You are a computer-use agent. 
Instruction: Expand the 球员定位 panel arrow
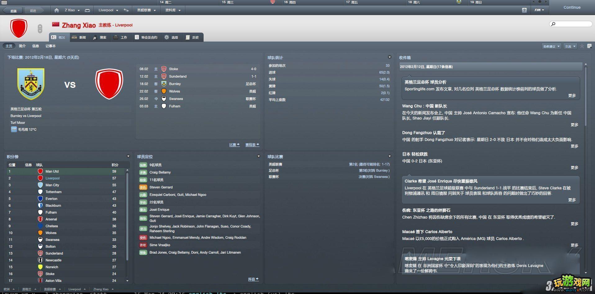tap(259, 156)
